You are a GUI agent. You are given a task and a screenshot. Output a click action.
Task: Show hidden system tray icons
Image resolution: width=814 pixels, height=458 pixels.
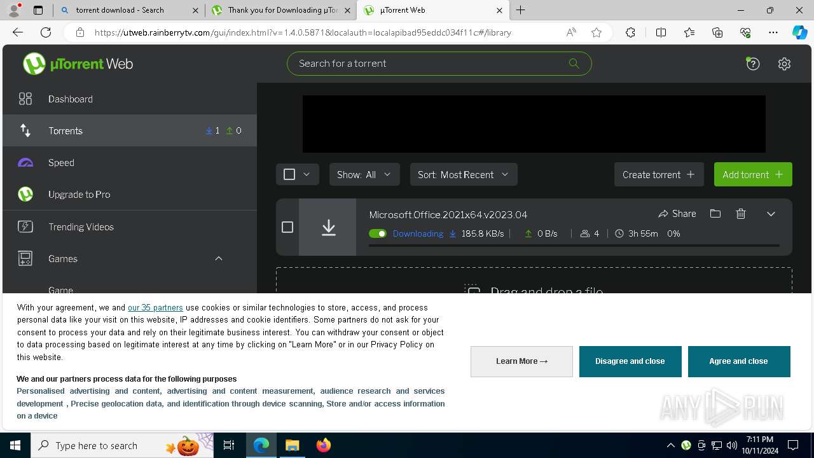coord(671,445)
